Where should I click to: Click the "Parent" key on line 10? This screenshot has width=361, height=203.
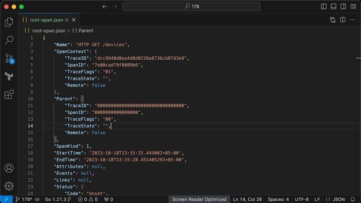coord(64,99)
